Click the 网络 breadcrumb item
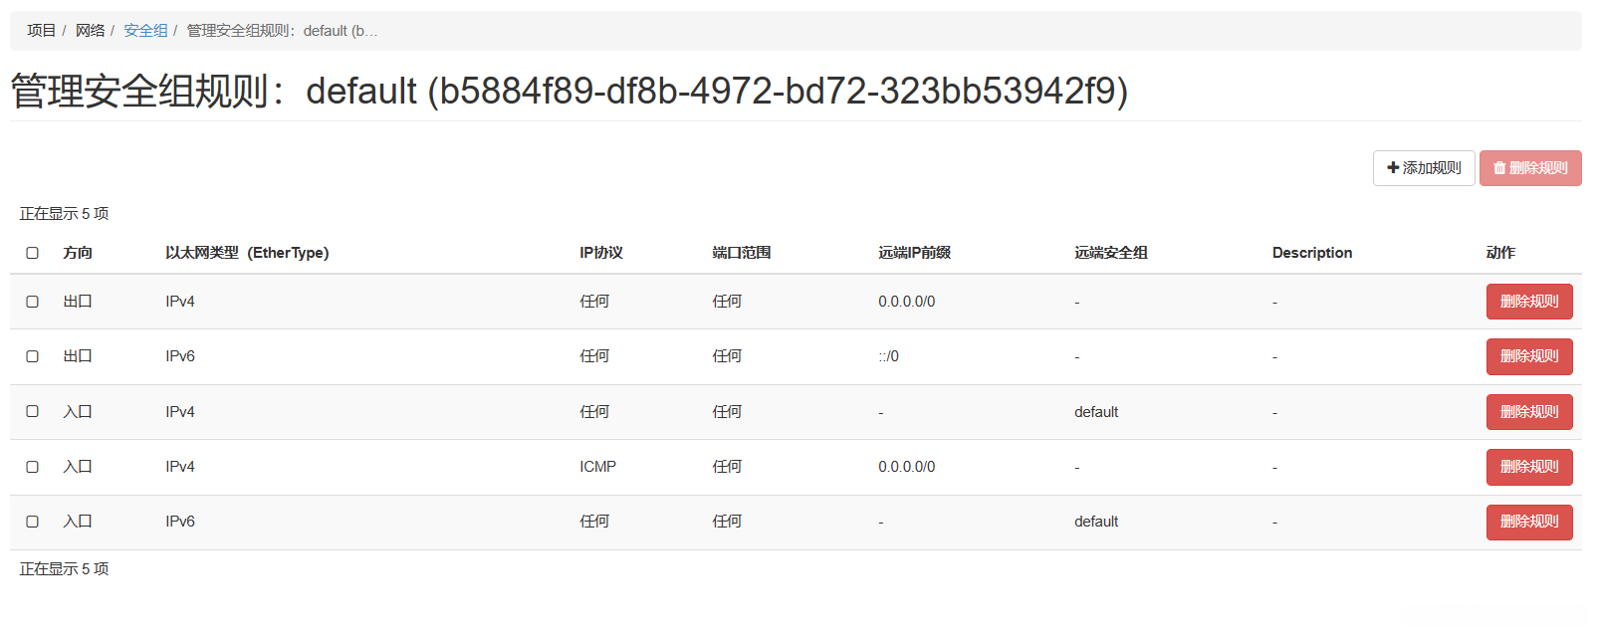 (x=90, y=31)
